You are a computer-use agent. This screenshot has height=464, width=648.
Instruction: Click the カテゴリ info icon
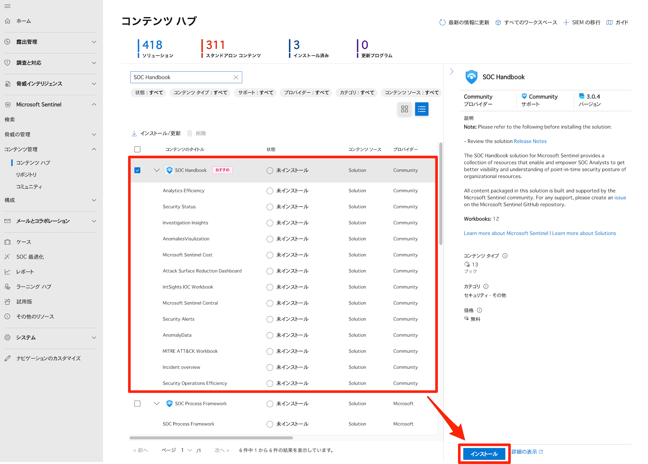(486, 286)
